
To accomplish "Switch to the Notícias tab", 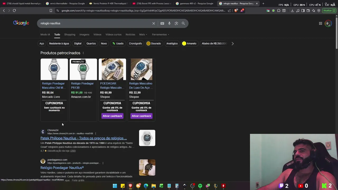I will click(130, 35).
